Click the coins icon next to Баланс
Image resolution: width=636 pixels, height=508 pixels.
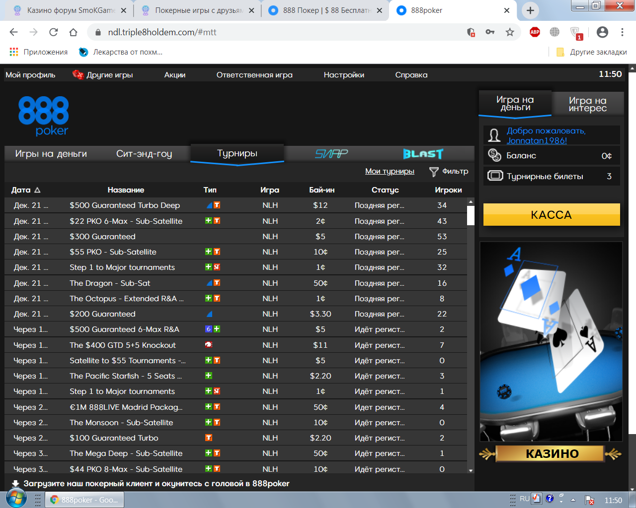click(x=494, y=155)
